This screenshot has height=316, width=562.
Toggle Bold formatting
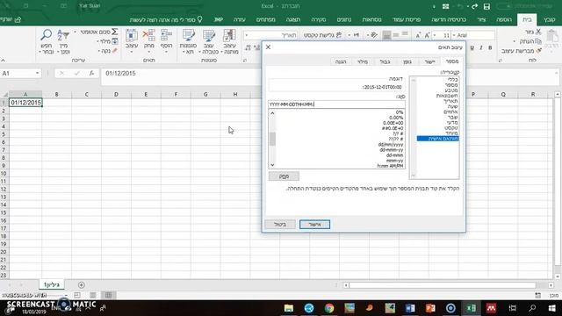point(490,47)
